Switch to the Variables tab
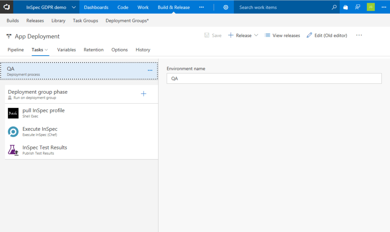 (66, 50)
